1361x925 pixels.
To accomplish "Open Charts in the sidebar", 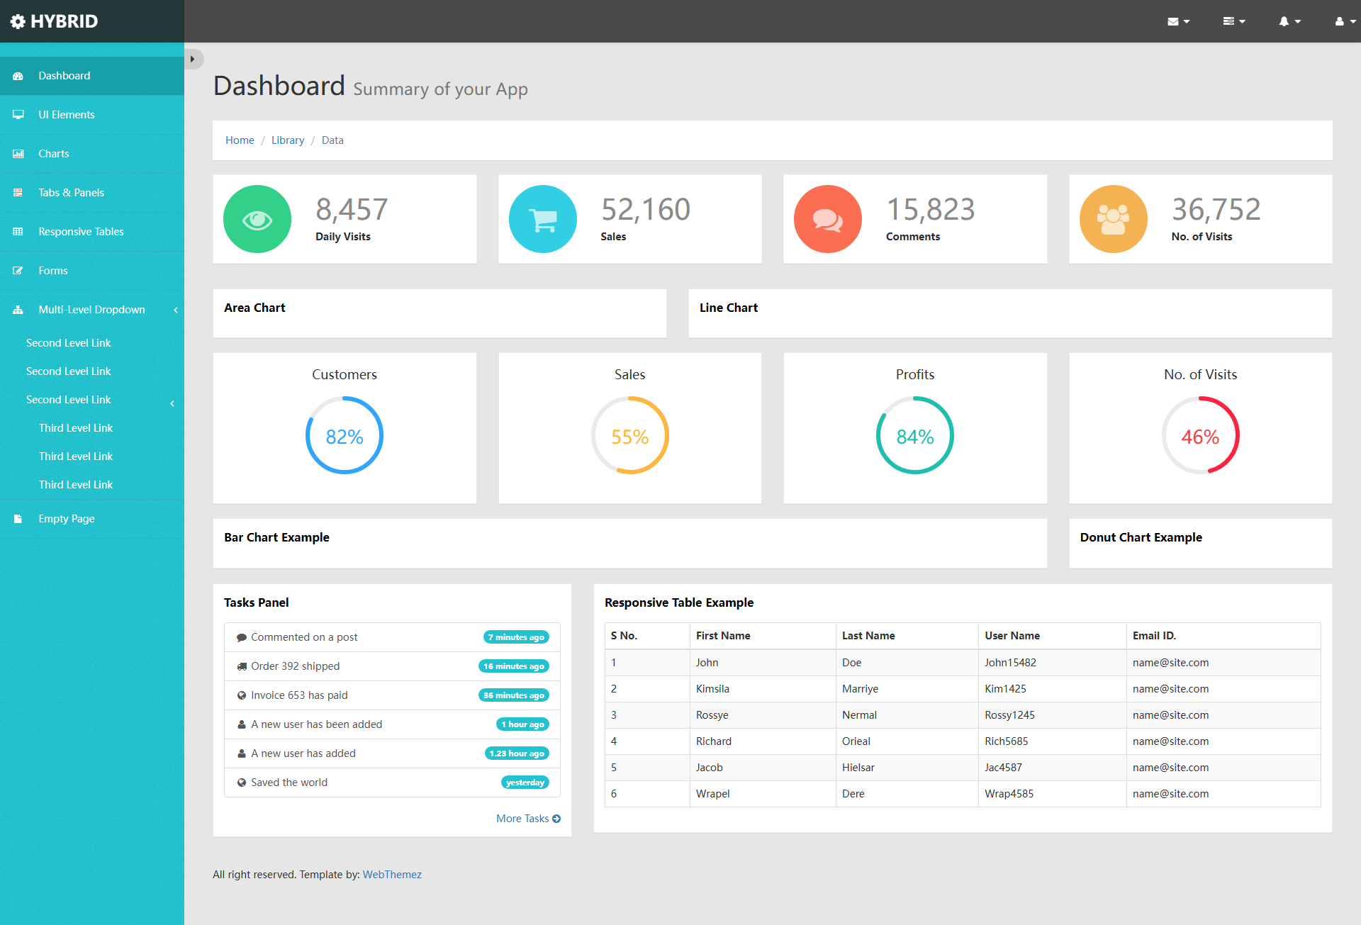I will point(92,154).
